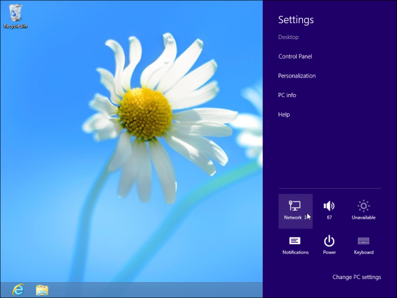Screen dimensions: 397x298
Task: Open PC info from Settings
Action: click(287, 95)
